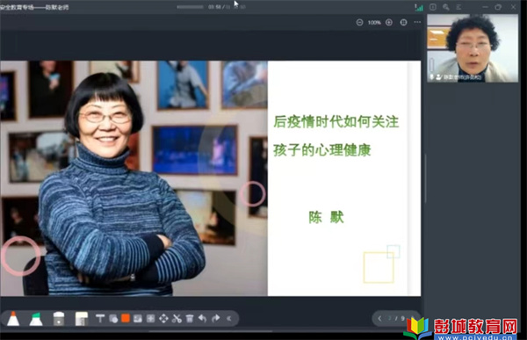Screen dimensions: 527x340
Task: Zoom out the slide view
Action: click(359, 23)
